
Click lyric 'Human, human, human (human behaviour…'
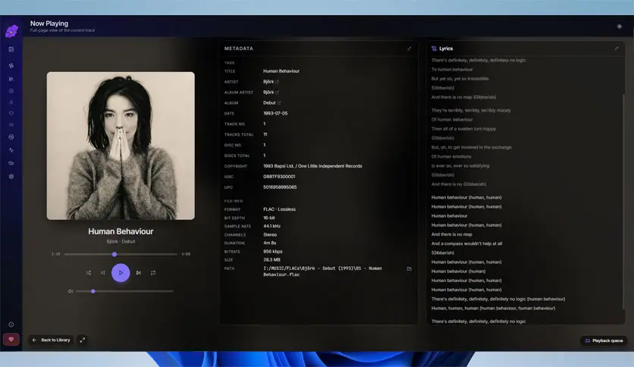493,309
